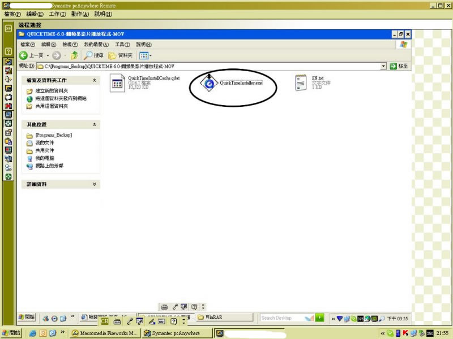This screenshot has height=339, width=453.
Task: Expand hidden icons in remote system tray
Action: (333, 319)
